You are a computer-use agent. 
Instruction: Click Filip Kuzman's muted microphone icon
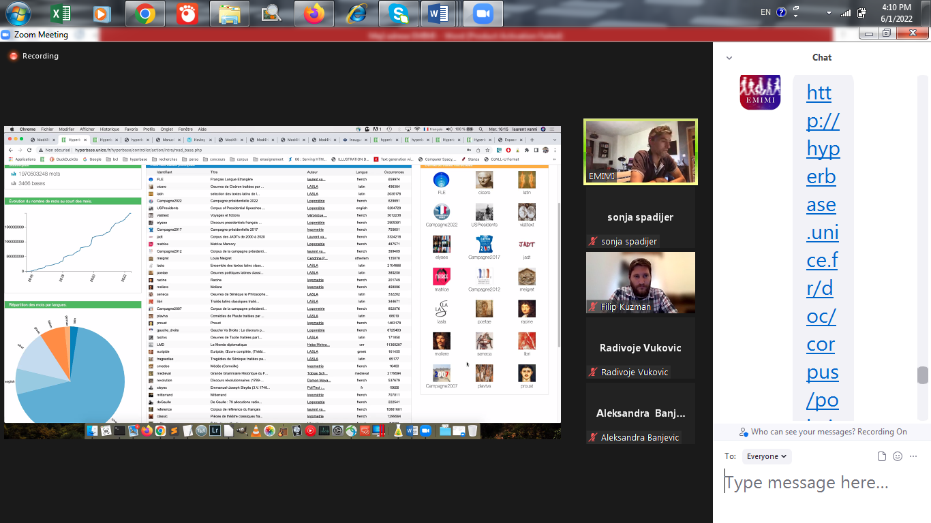[x=594, y=307]
